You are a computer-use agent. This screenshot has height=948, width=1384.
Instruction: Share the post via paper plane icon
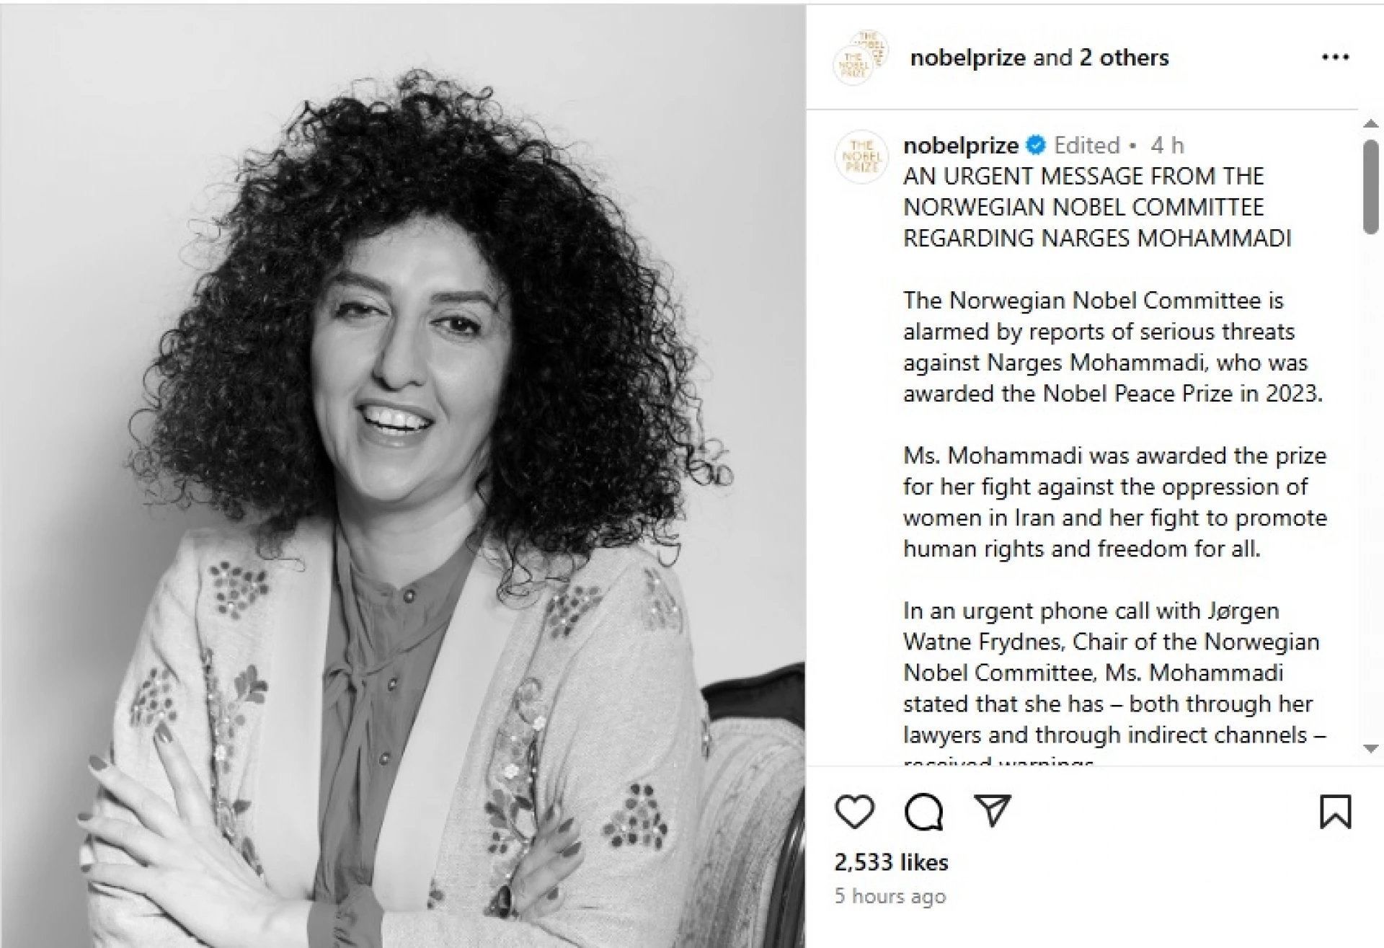click(x=993, y=811)
